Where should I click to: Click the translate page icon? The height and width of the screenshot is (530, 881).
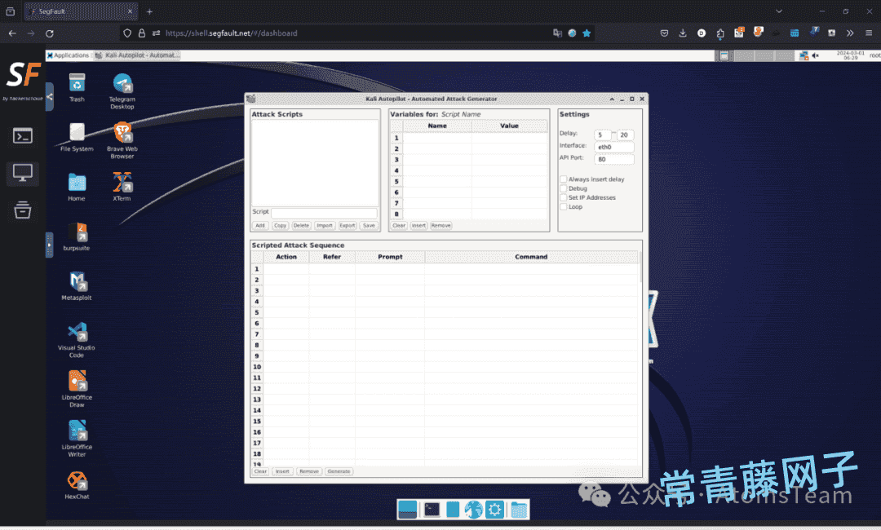pos(557,33)
